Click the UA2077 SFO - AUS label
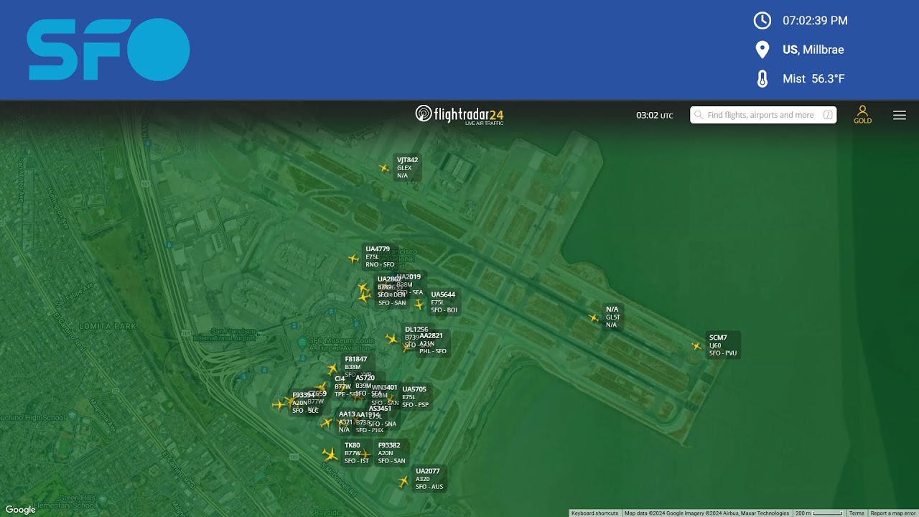919x517 pixels. pyautogui.click(x=430, y=479)
